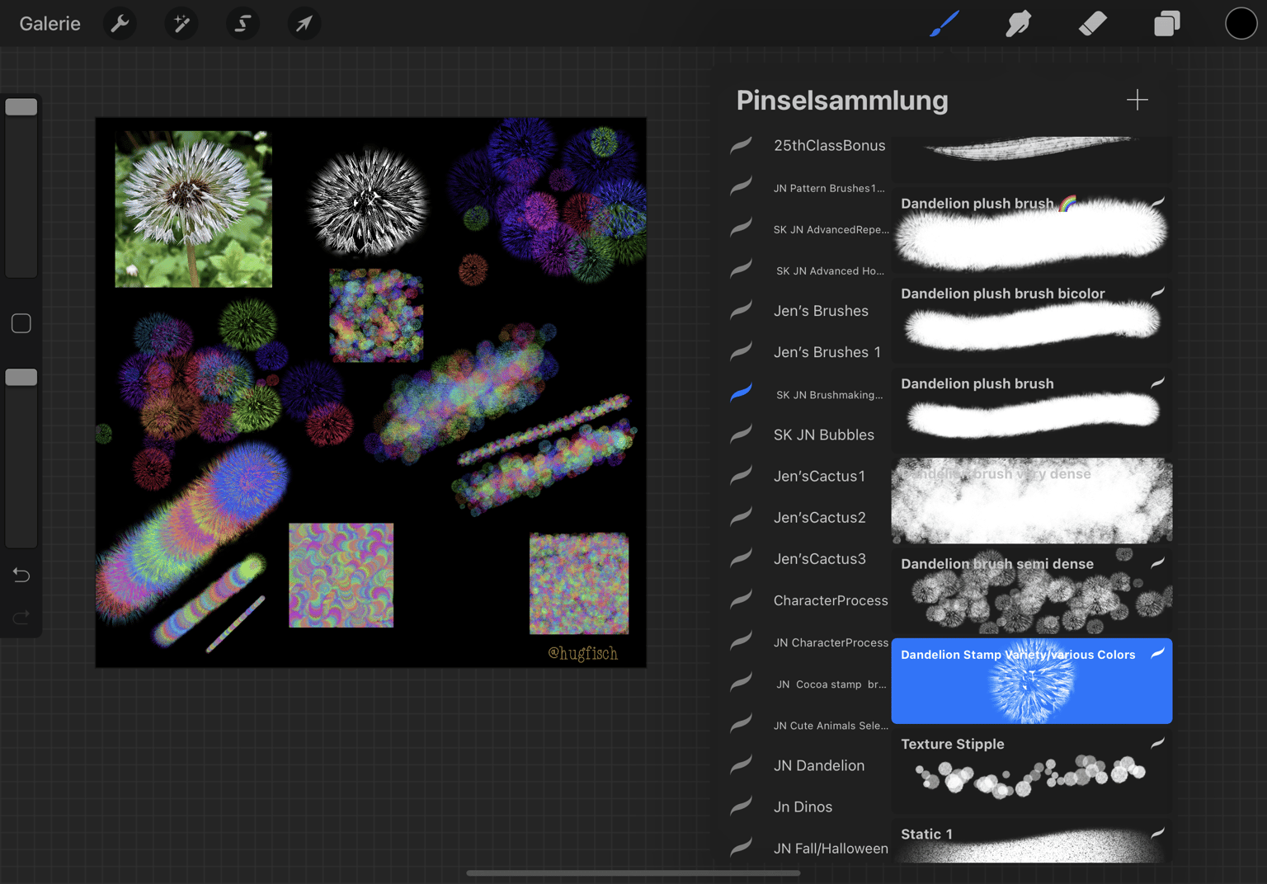Select the Eraser tool

point(1093,23)
